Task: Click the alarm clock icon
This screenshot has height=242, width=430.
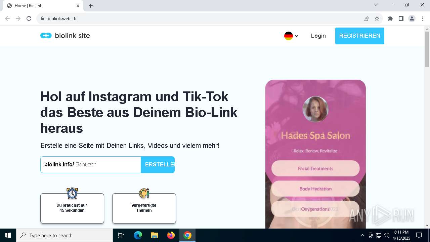Action: point(72,193)
